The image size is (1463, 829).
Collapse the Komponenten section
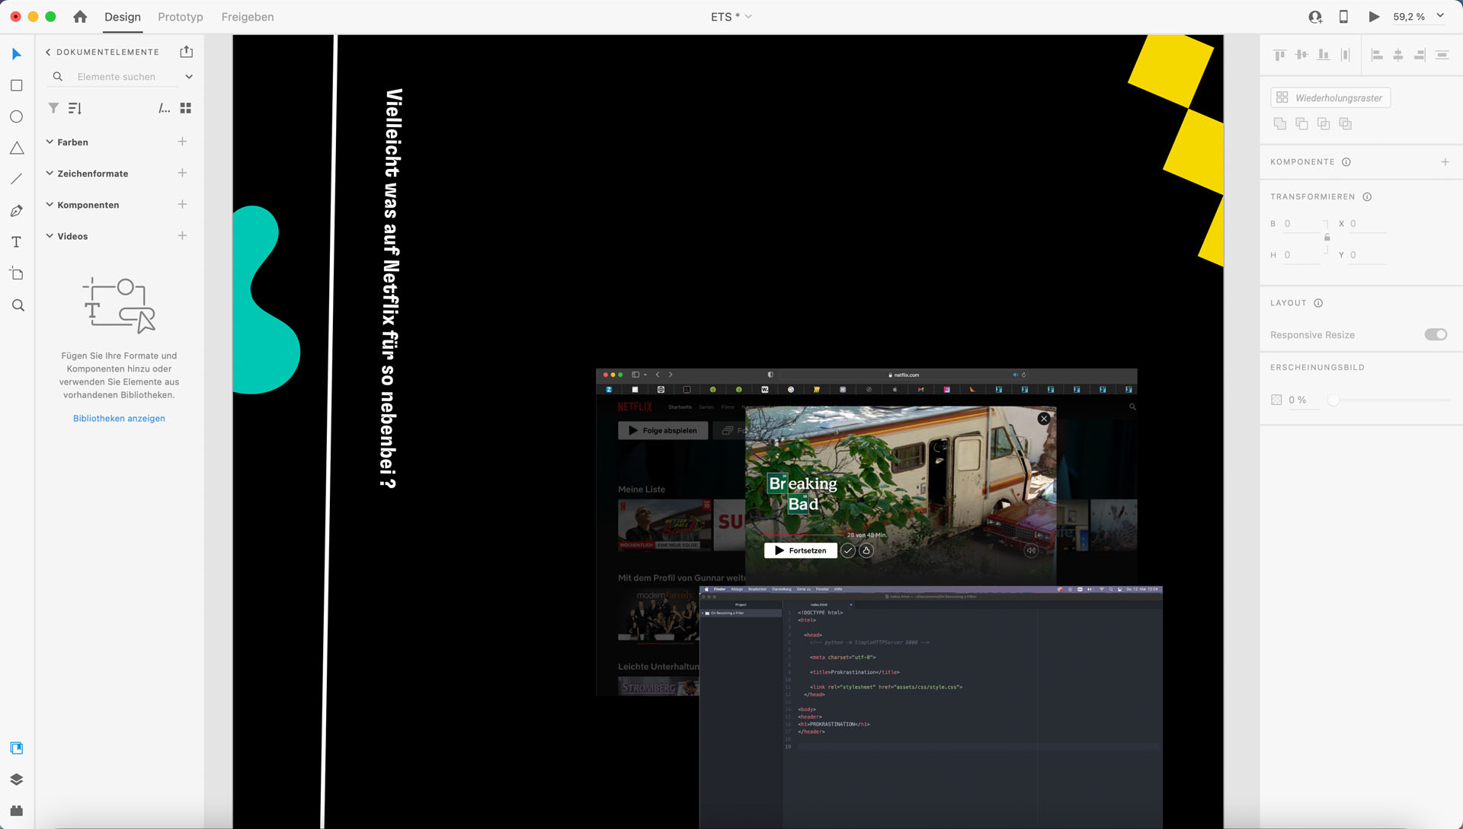click(x=50, y=204)
